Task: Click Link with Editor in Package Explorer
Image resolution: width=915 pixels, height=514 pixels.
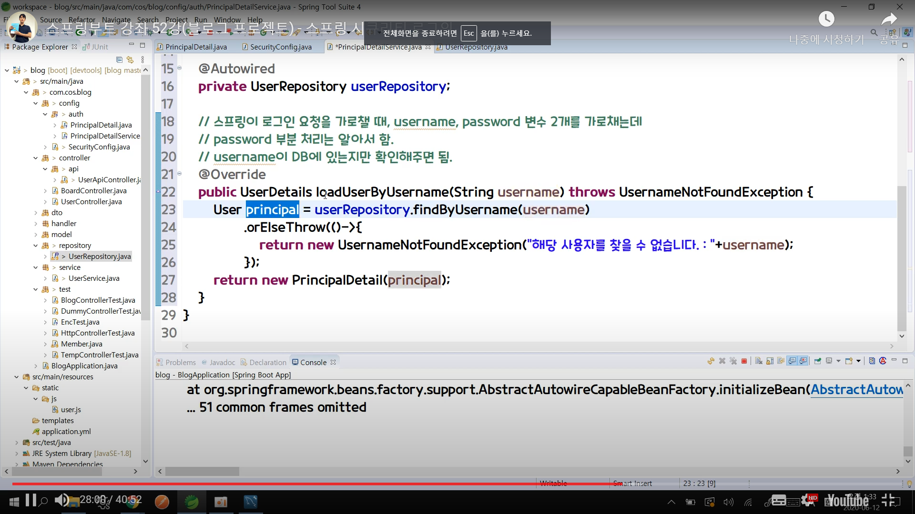Action: coord(130,59)
